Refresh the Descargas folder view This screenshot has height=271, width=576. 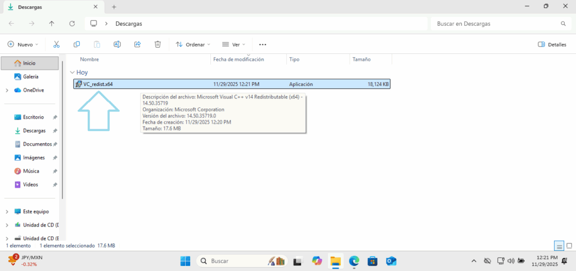point(72,24)
